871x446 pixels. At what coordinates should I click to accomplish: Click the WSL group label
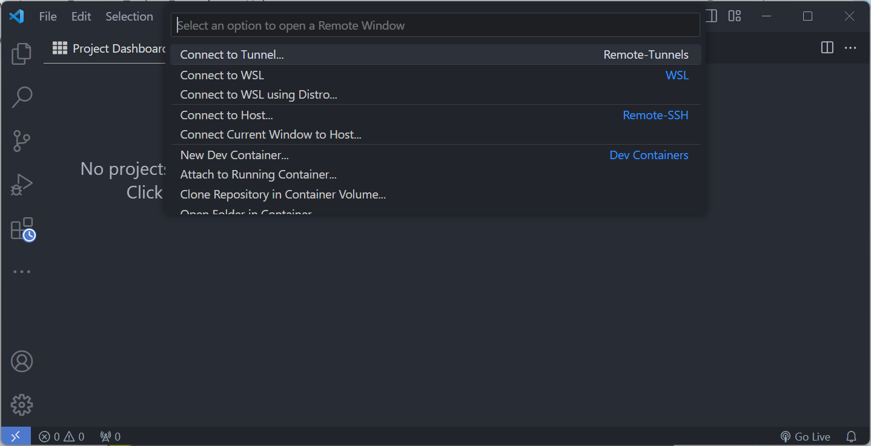click(x=677, y=75)
